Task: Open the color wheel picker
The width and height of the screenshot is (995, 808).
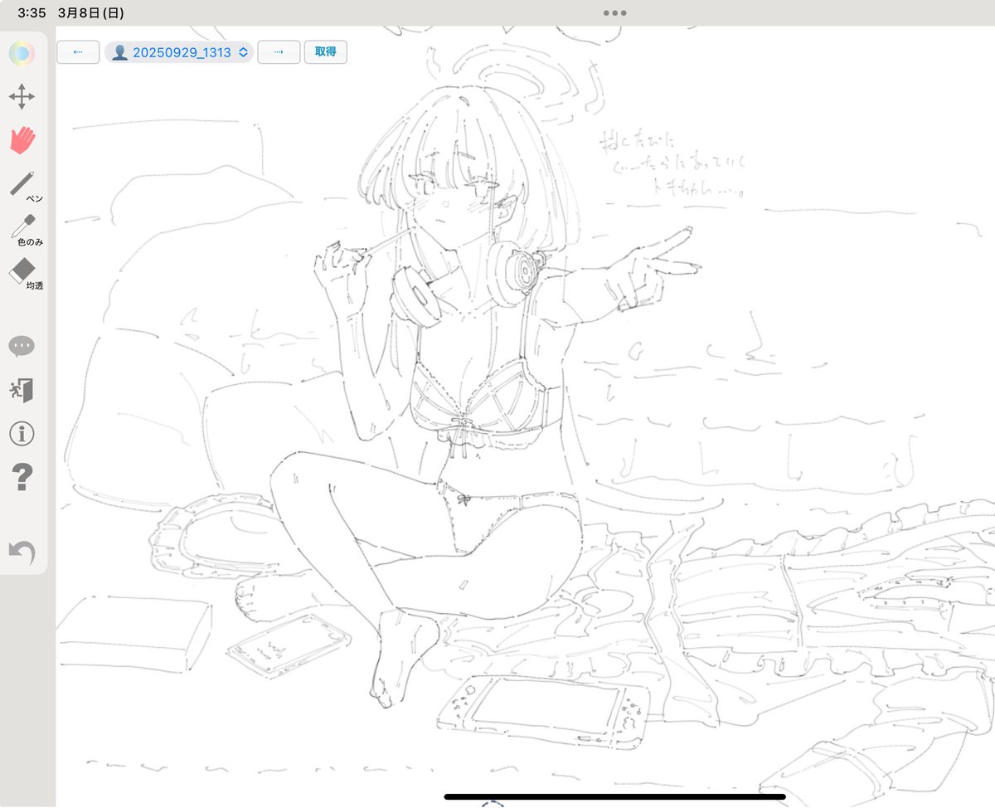Action: click(22, 53)
